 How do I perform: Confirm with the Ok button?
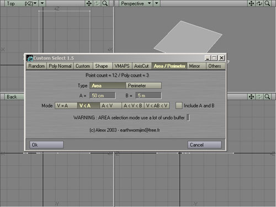pos(46,145)
